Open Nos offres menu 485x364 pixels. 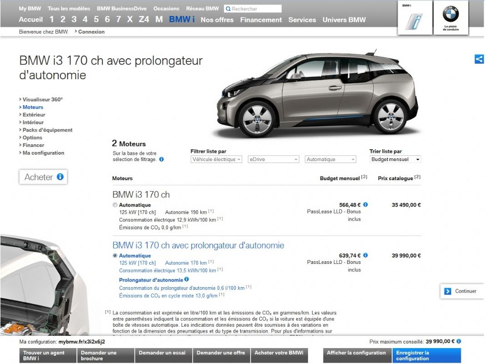(217, 20)
